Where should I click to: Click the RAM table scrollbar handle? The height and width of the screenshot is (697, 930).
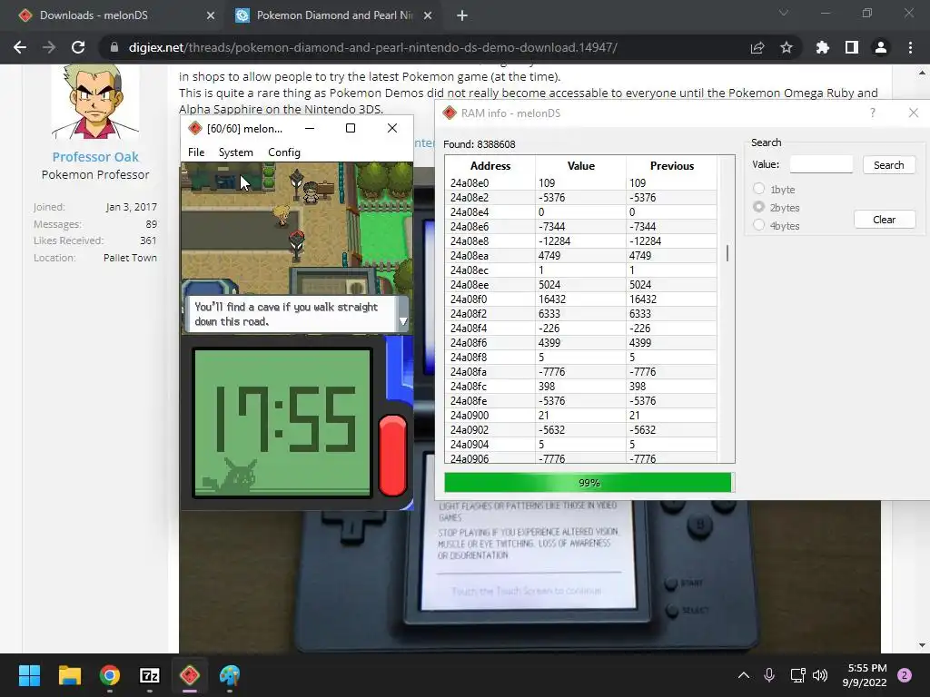pos(727,253)
